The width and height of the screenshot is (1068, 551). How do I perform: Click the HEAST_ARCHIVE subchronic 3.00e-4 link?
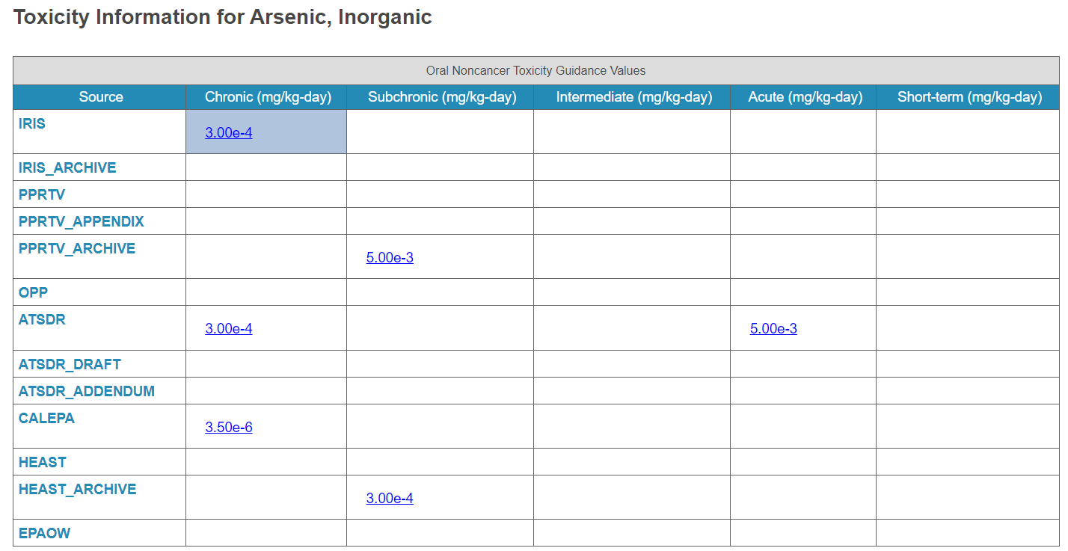click(390, 499)
